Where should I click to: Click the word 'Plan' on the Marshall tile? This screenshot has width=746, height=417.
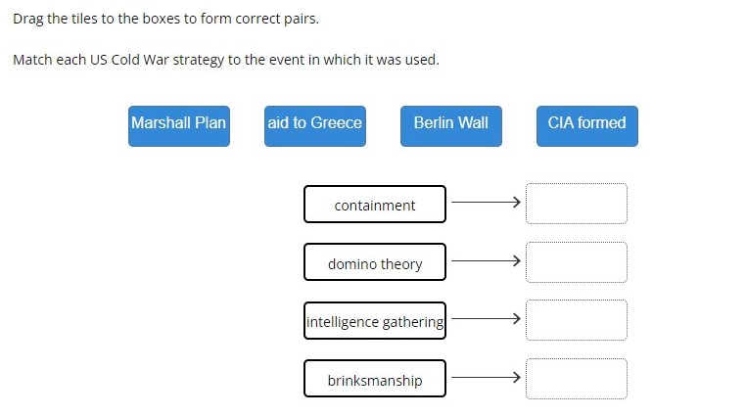coord(210,122)
